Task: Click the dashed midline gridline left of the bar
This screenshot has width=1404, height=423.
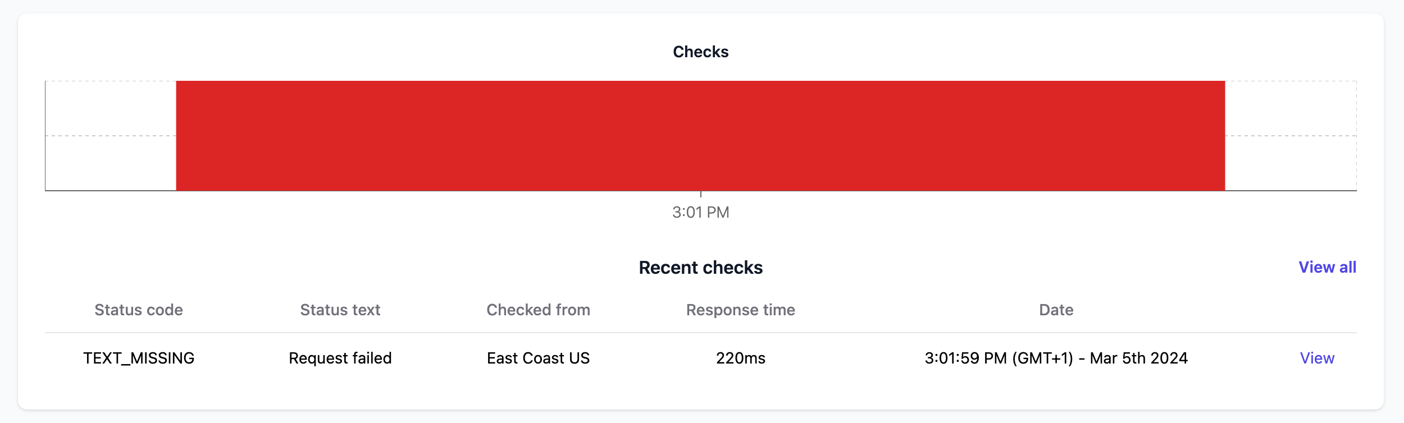Action: [111, 136]
